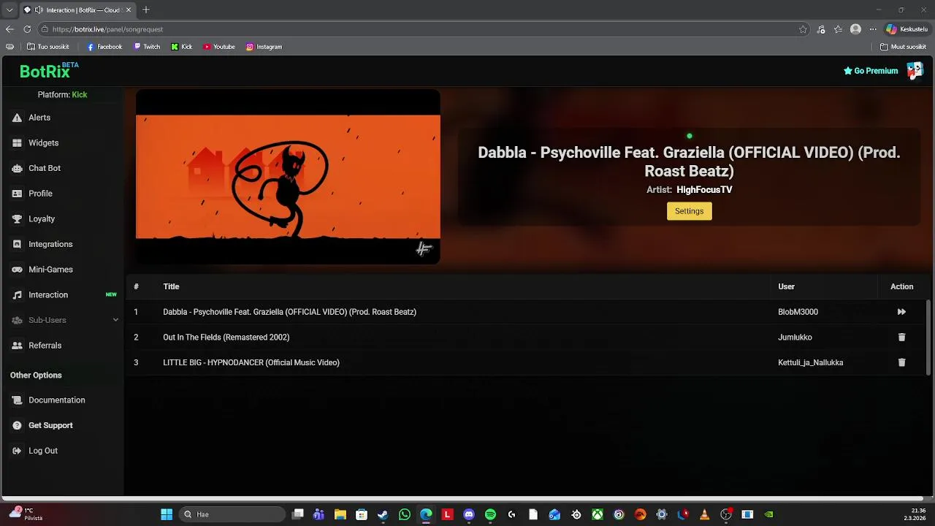The image size is (935, 526).
Task: Open the Facebook bookmark
Action: (x=104, y=47)
